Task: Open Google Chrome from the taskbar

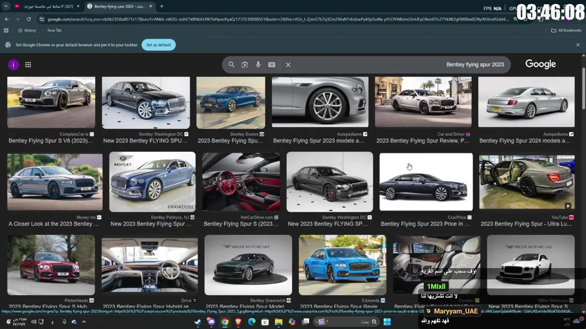Action: (225, 322)
